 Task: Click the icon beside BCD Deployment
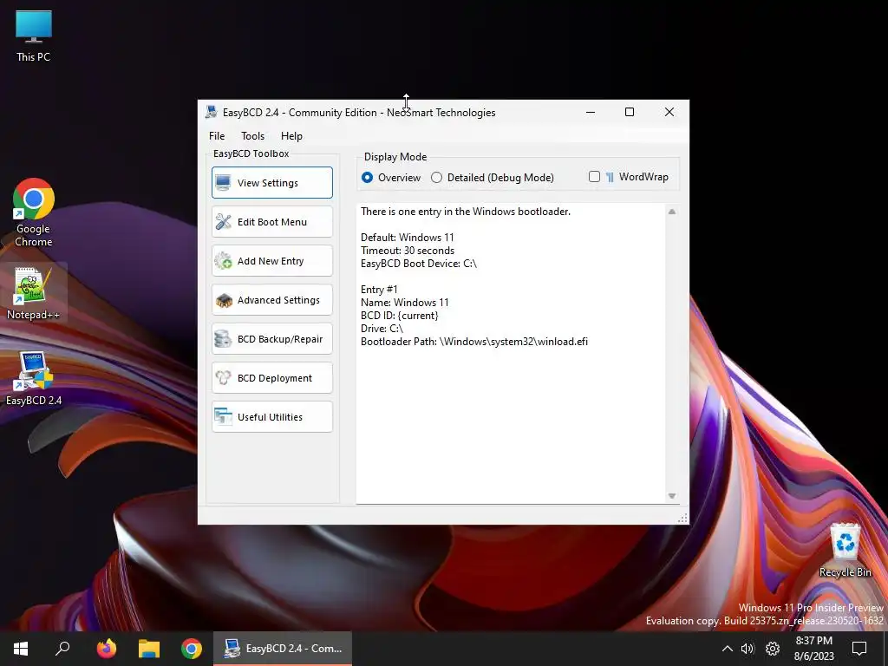[223, 378]
